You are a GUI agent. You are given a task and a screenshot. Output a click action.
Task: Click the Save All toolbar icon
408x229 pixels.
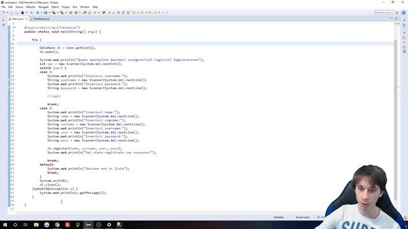pos(17,13)
